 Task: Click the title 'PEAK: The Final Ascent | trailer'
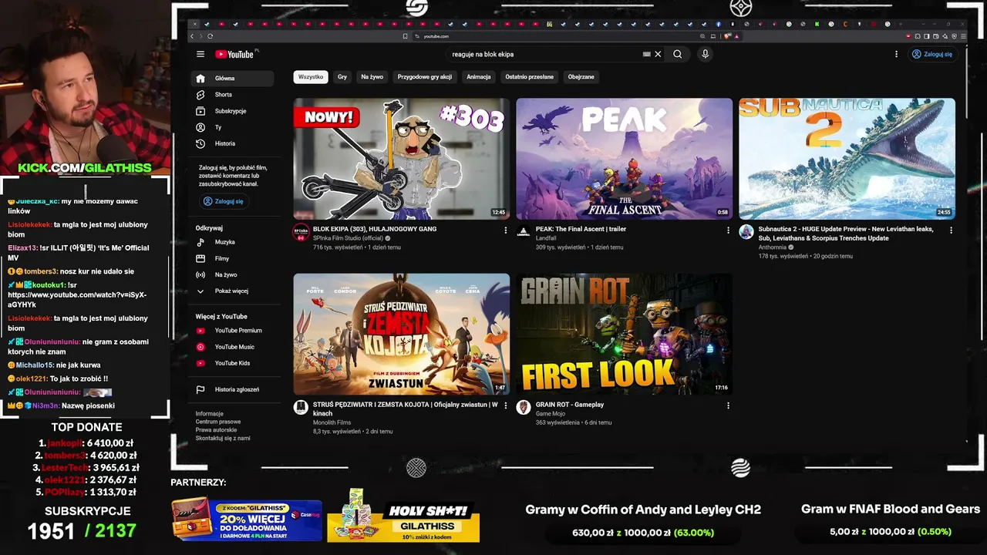coord(581,229)
